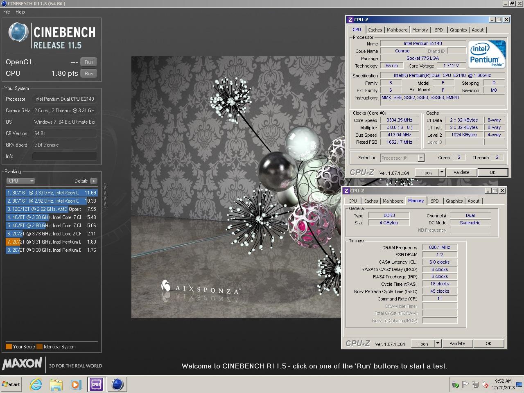Open Windows Media Player from taskbar
Screen dimensions: 524x393
click(x=76, y=384)
